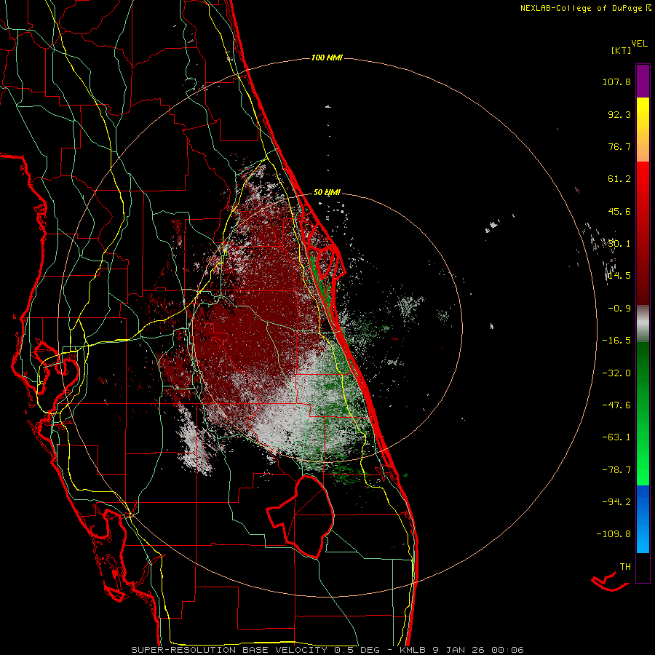
Task: Select the VEL legend title
Action: tap(639, 44)
